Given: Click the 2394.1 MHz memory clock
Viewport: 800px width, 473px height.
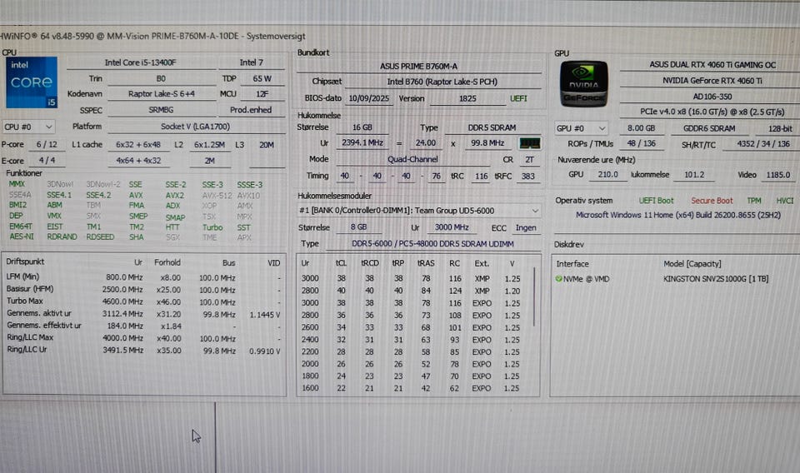Looking at the screenshot, I should (x=362, y=142).
